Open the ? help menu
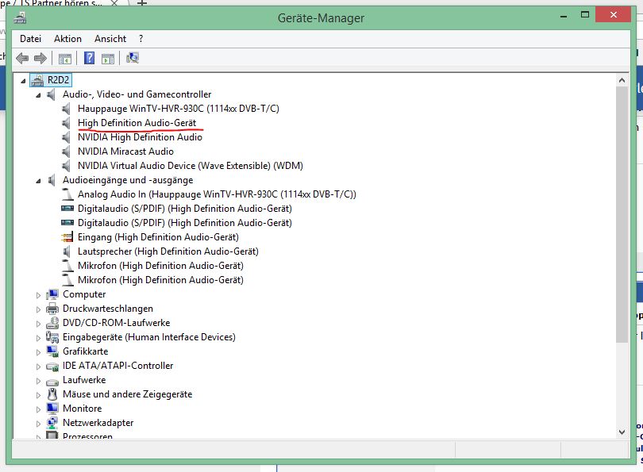The height and width of the screenshot is (472, 643). (141, 39)
